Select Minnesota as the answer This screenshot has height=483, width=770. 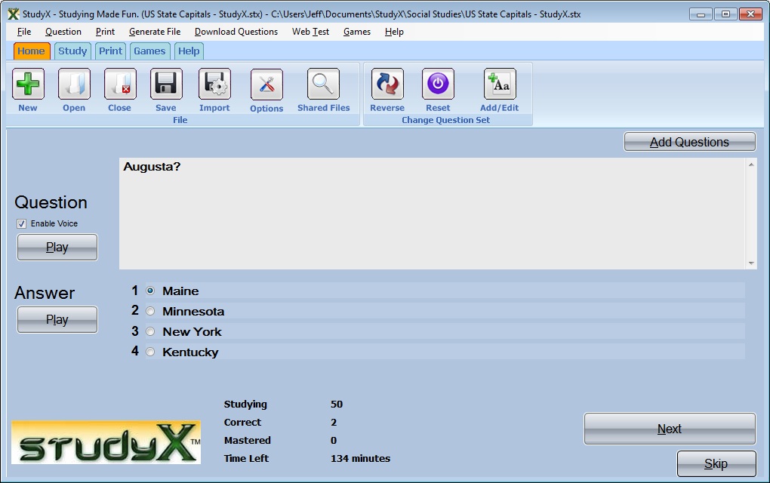149,311
